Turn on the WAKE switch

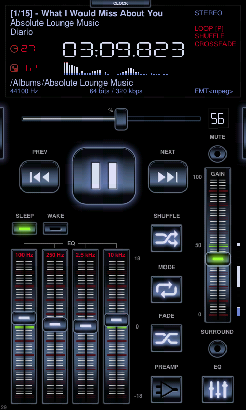(x=55, y=229)
